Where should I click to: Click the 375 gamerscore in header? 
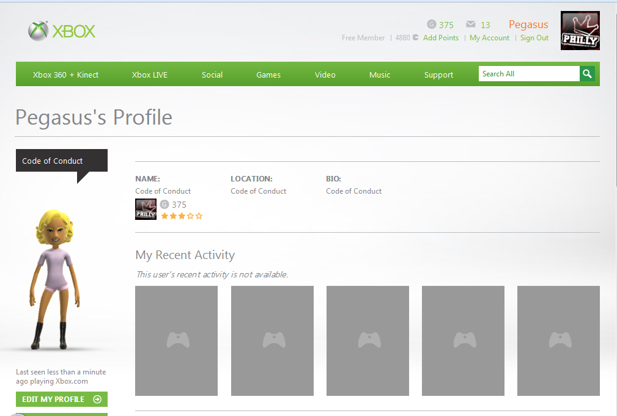(446, 25)
